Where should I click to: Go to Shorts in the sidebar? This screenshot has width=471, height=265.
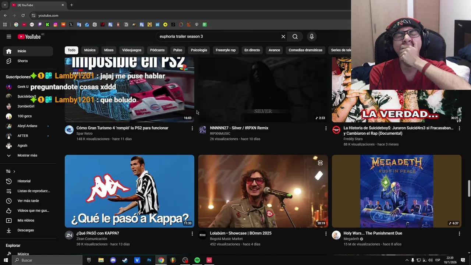pos(28,61)
